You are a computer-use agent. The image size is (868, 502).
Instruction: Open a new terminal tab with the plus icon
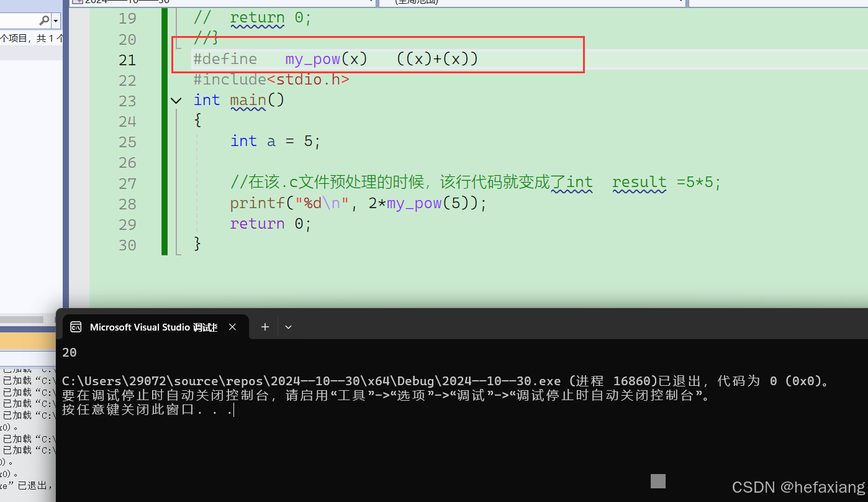tap(265, 326)
